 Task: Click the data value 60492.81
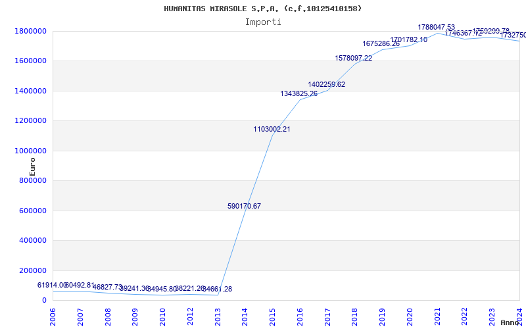tap(80, 285)
